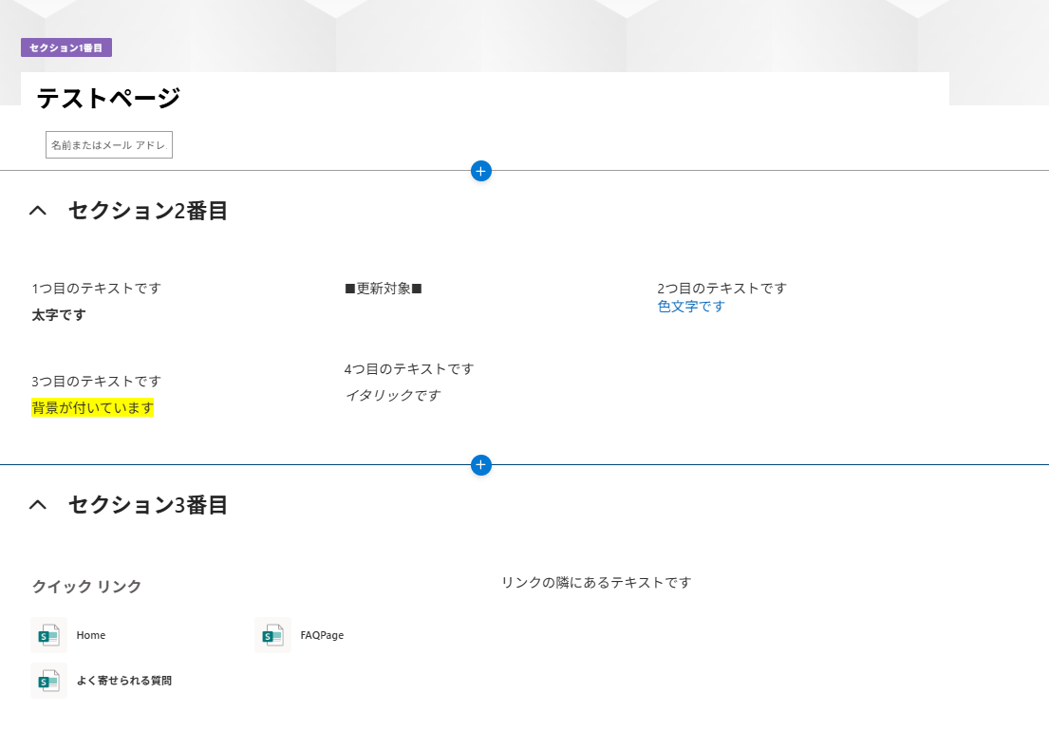Click the bold 太字です text
The width and height of the screenshot is (1049, 730).
[59, 315]
